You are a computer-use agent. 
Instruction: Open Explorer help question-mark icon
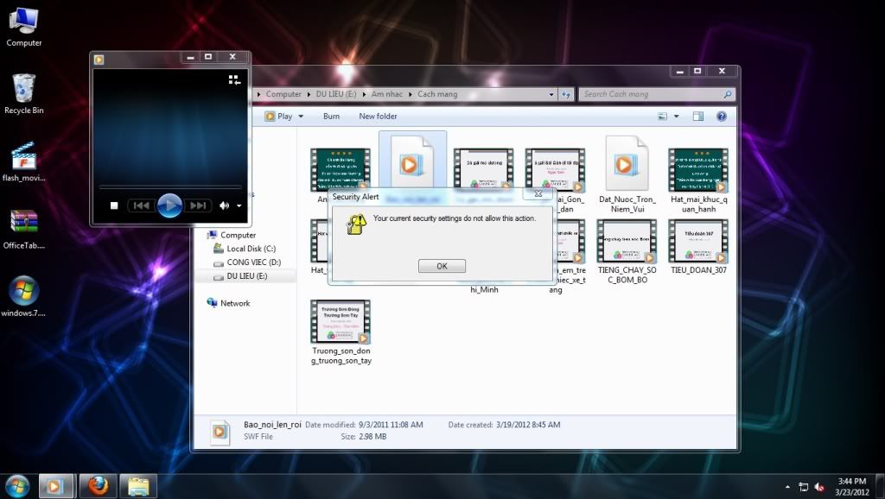pyautogui.click(x=722, y=117)
